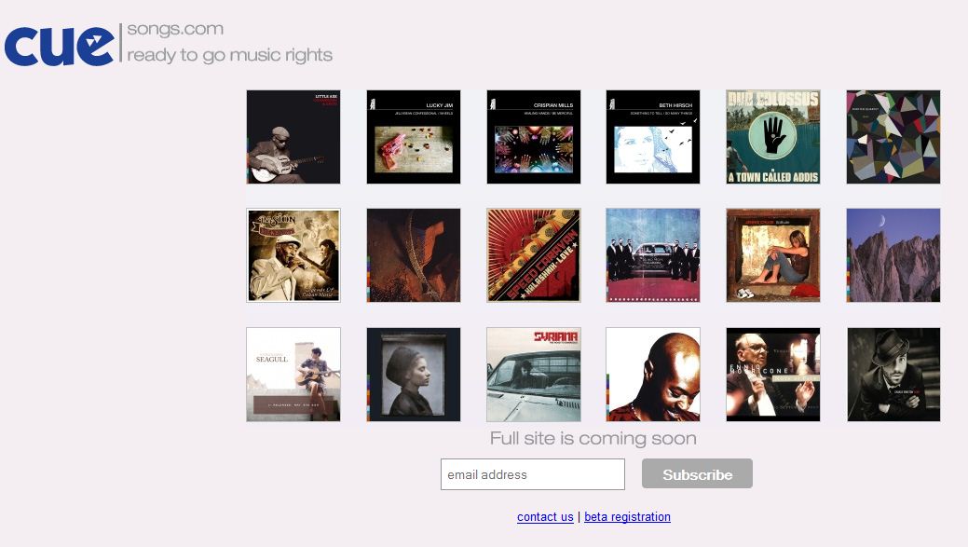Open the Syriana soundtrack cover
The height and width of the screenshot is (547, 968).
tap(534, 375)
